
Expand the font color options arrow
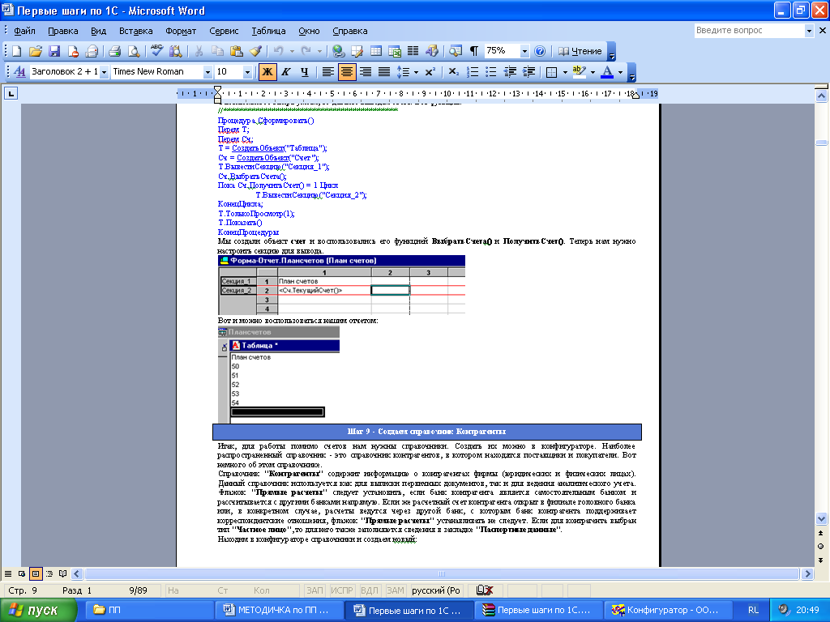(620, 72)
